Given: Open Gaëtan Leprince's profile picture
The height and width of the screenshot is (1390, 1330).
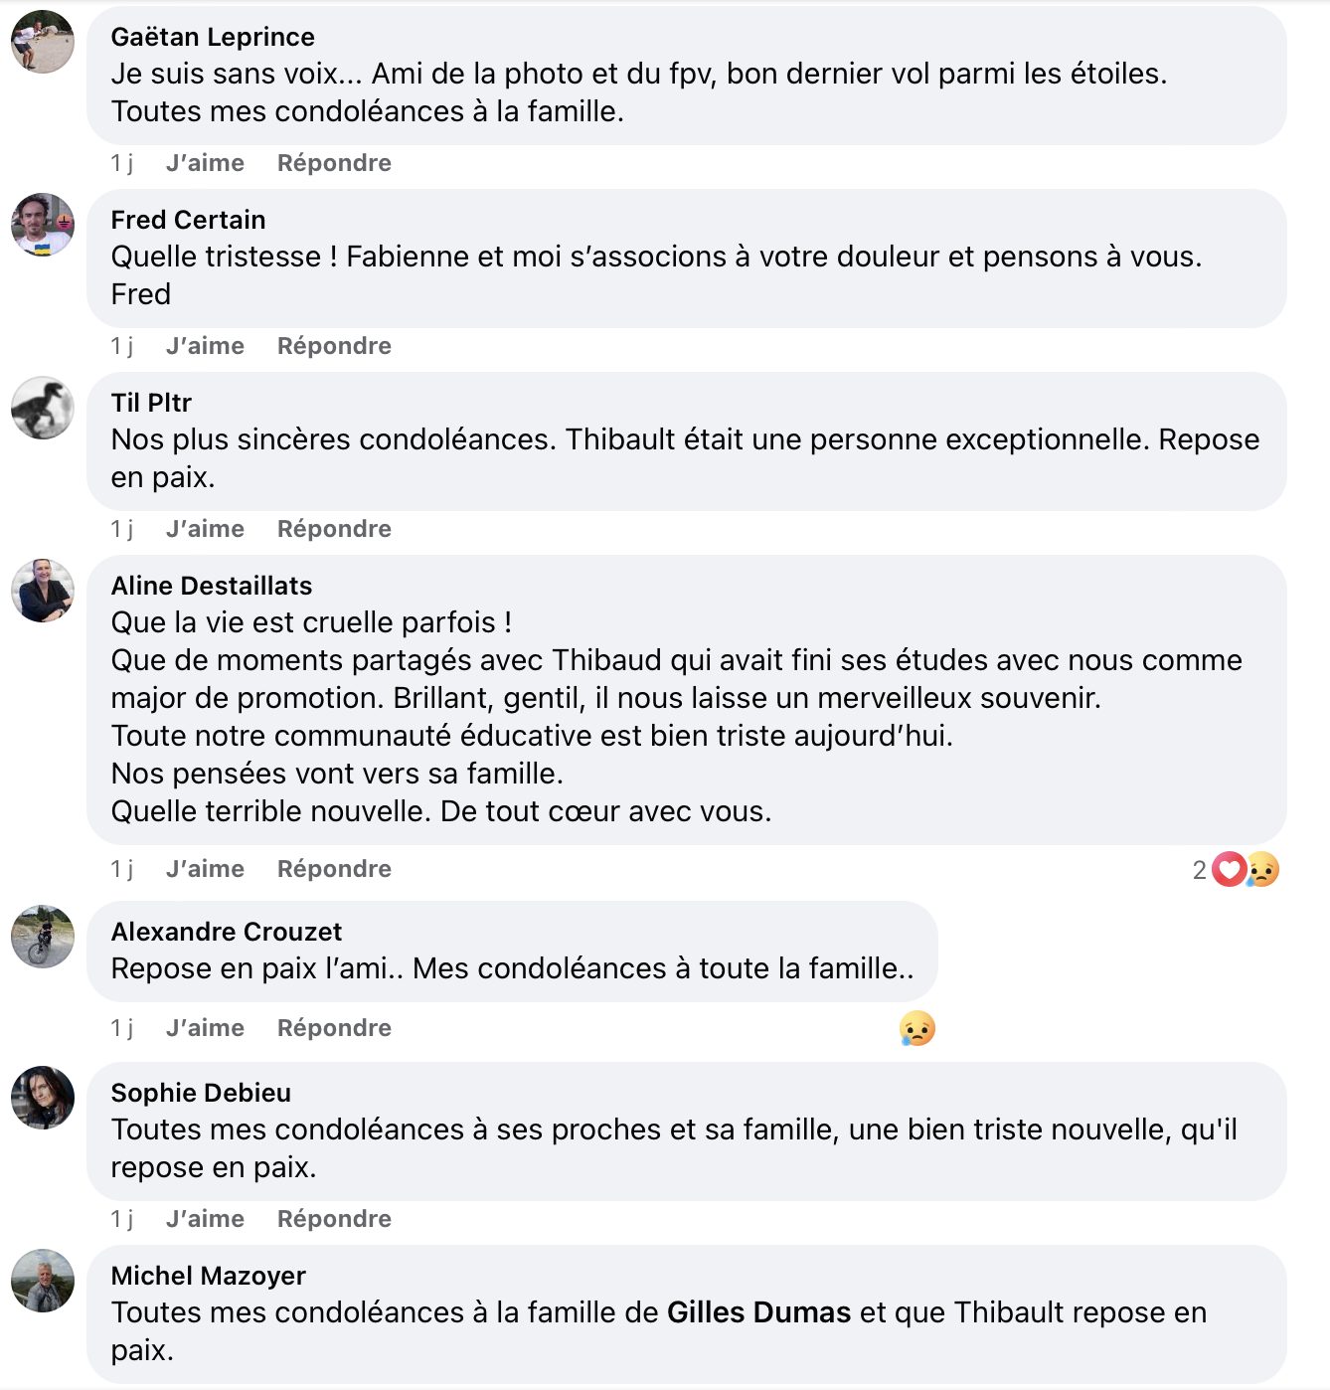Looking at the screenshot, I should [x=43, y=42].
